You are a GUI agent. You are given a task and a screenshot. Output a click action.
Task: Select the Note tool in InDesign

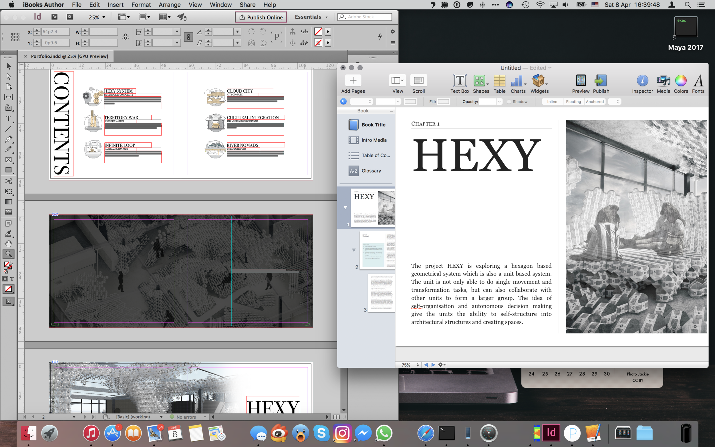[x=8, y=224]
